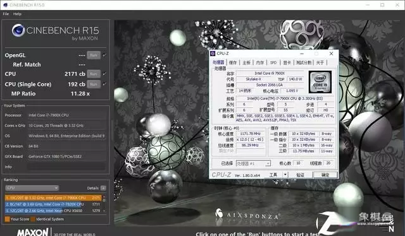Click the Intel Core i9 badge image

pyautogui.click(x=320, y=82)
